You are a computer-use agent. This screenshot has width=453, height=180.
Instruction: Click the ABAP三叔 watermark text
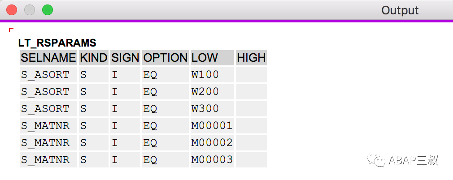[x=414, y=160]
